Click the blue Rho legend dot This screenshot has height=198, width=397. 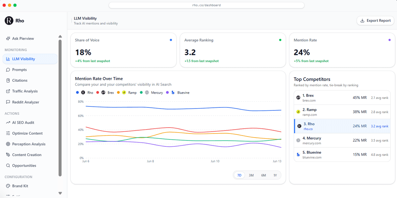coord(77,93)
